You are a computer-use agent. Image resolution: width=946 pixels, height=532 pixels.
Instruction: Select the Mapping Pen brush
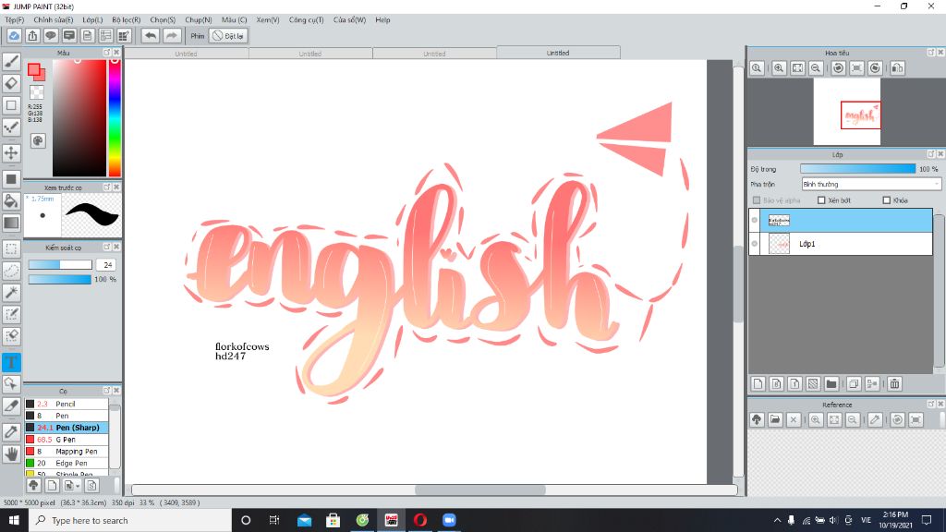67,451
